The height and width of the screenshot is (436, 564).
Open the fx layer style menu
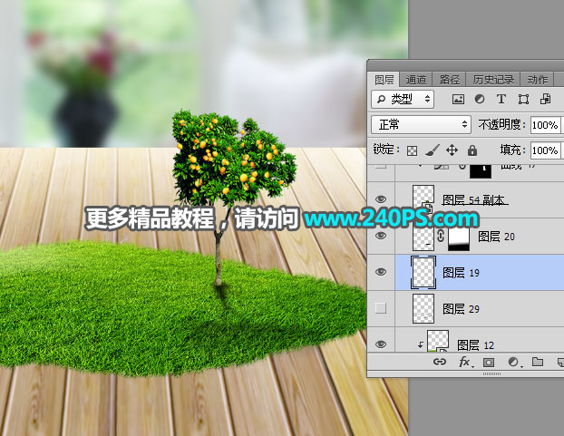tap(464, 362)
